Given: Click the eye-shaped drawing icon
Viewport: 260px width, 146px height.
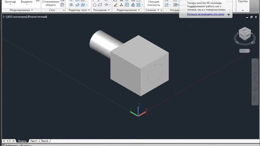Looking at the screenshot, I should point(106,4).
